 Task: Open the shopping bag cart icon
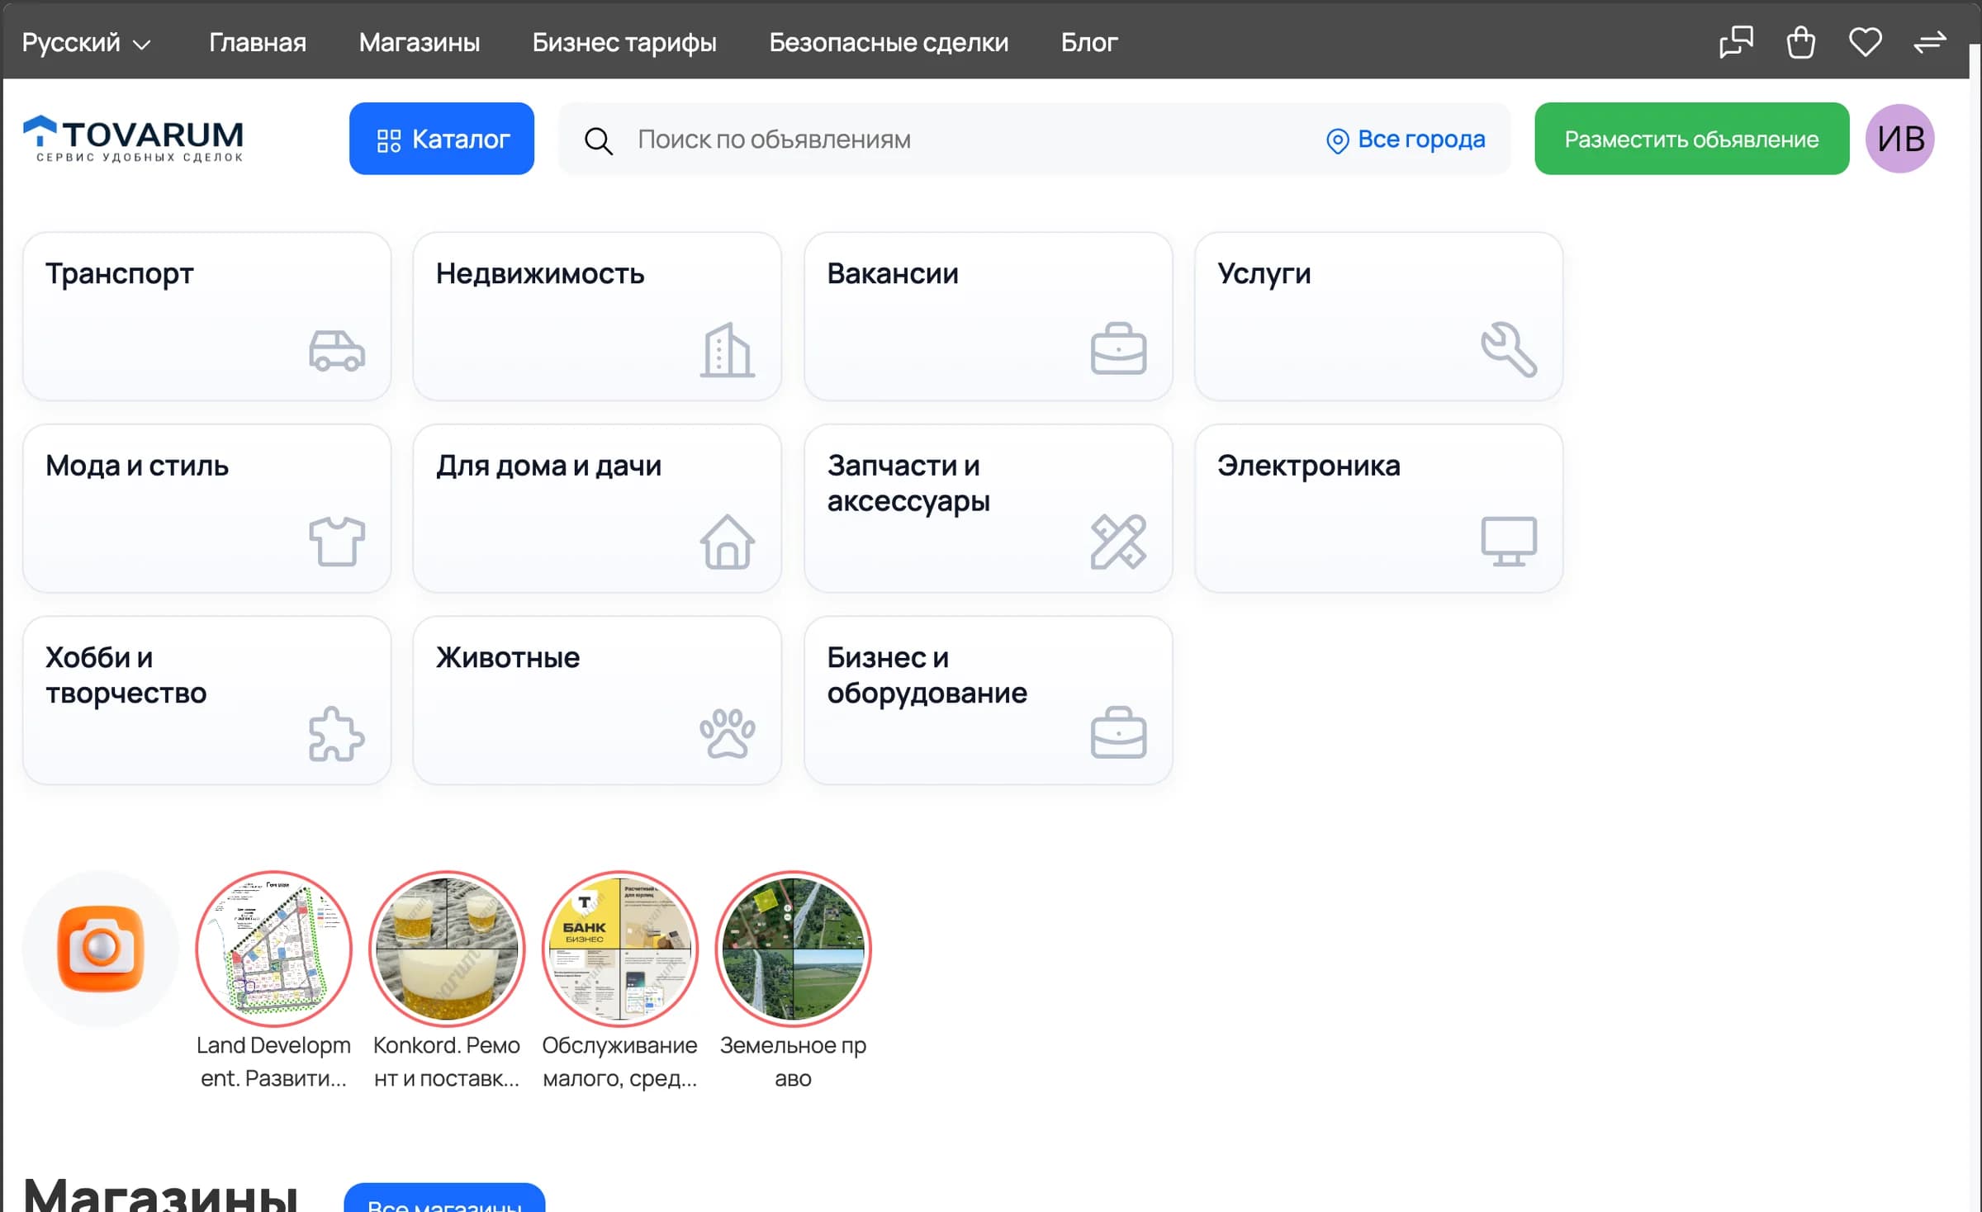1800,42
